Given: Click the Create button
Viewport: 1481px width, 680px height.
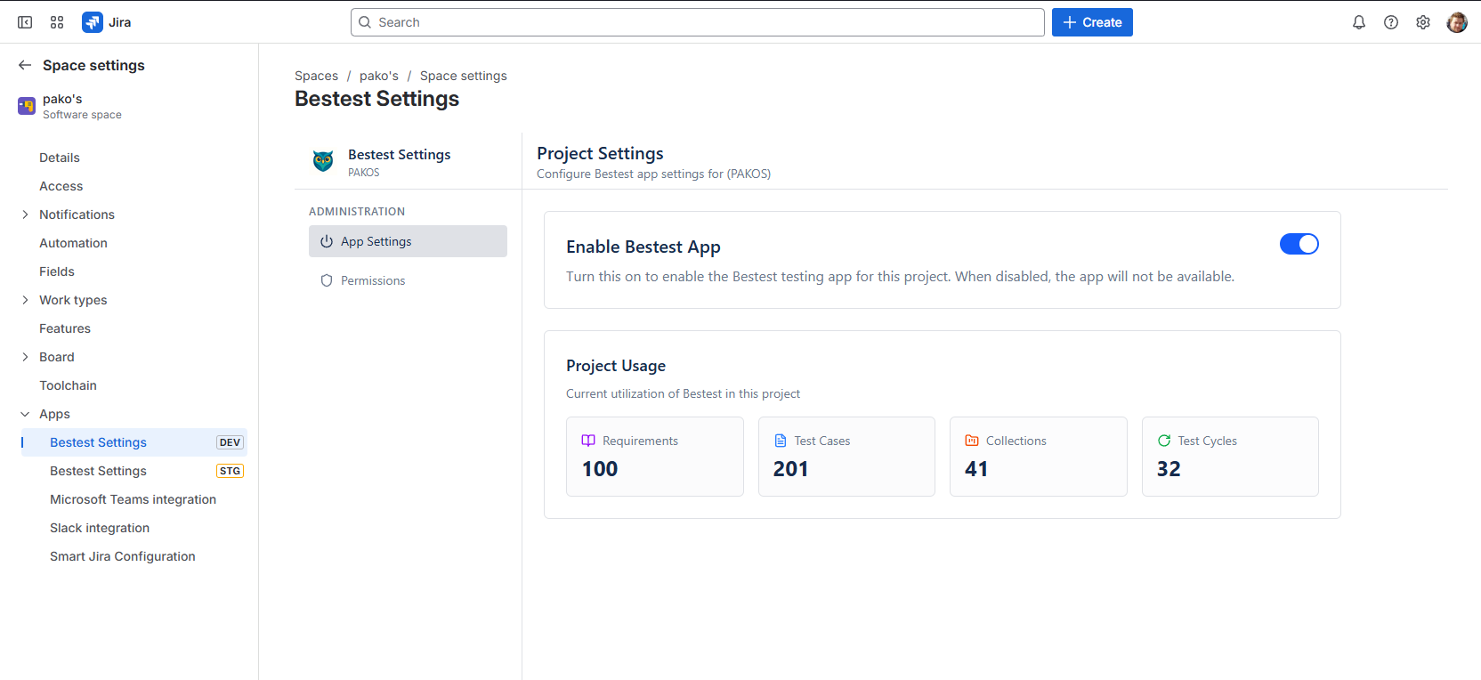Looking at the screenshot, I should (x=1091, y=22).
